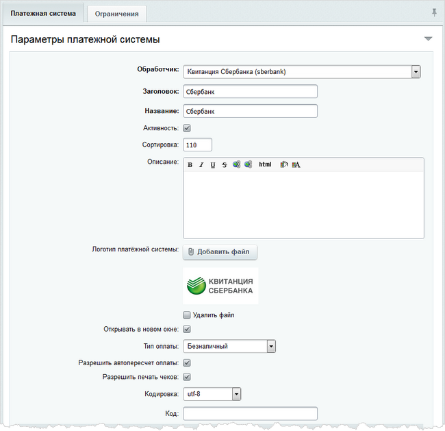Toggle italic formatting in the description editor
445x431 pixels.
coord(201,164)
